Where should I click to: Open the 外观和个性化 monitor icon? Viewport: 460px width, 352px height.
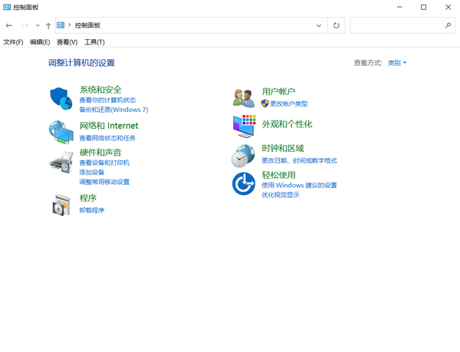click(245, 127)
